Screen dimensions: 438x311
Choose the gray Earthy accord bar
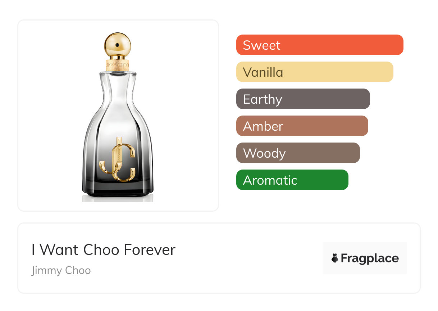pyautogui.click(x=303, y=99)
